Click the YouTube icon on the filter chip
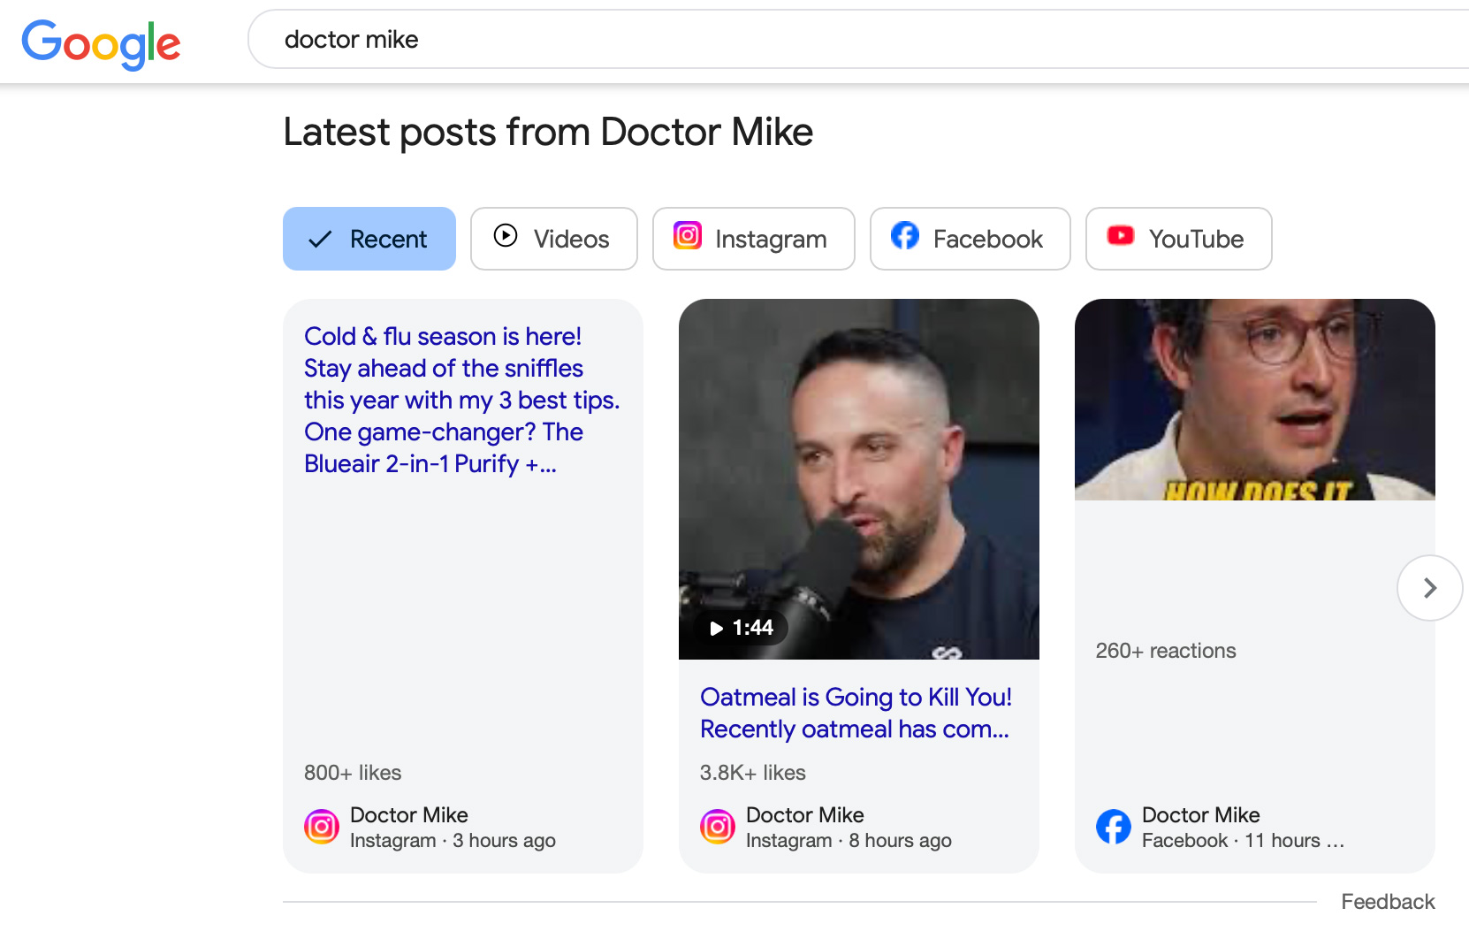This screenshot has height=939, width=1469. pyautogui.click(x=1120, y=237)
